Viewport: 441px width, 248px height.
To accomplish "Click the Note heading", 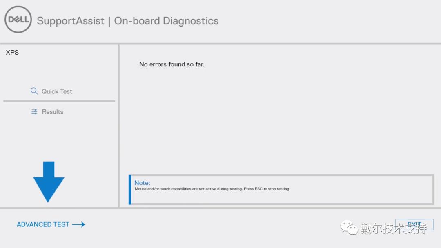I will tap(142, 183).
